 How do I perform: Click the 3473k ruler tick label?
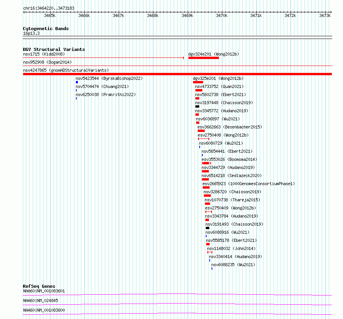point(325,15)
